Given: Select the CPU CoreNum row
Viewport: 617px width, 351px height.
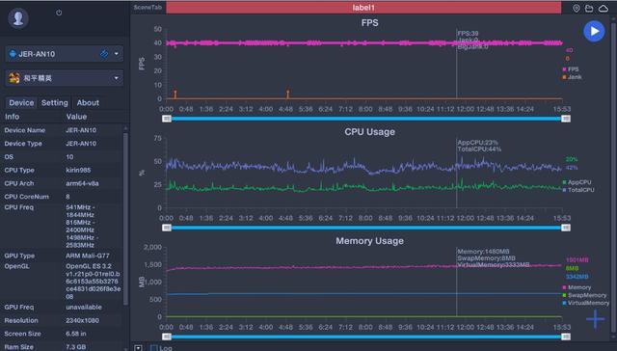Looking at the screenshot, I should point(62,197).
